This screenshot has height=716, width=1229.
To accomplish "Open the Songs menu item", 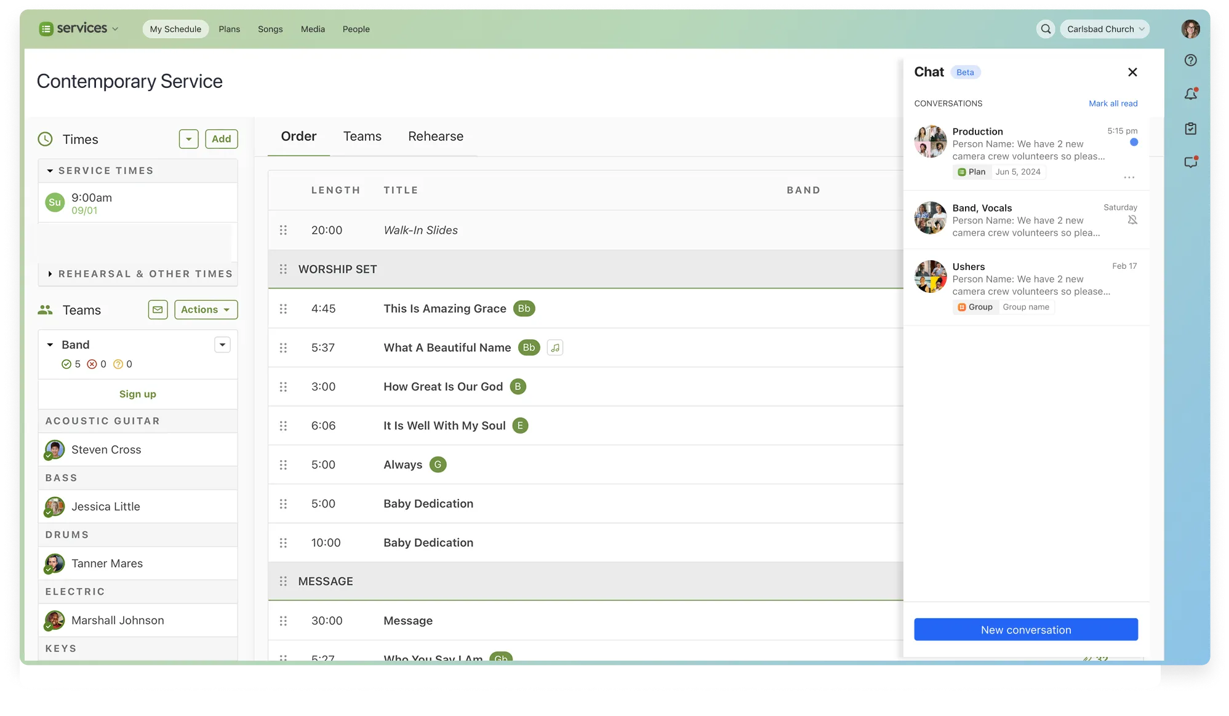I will [x=270, y=29].
